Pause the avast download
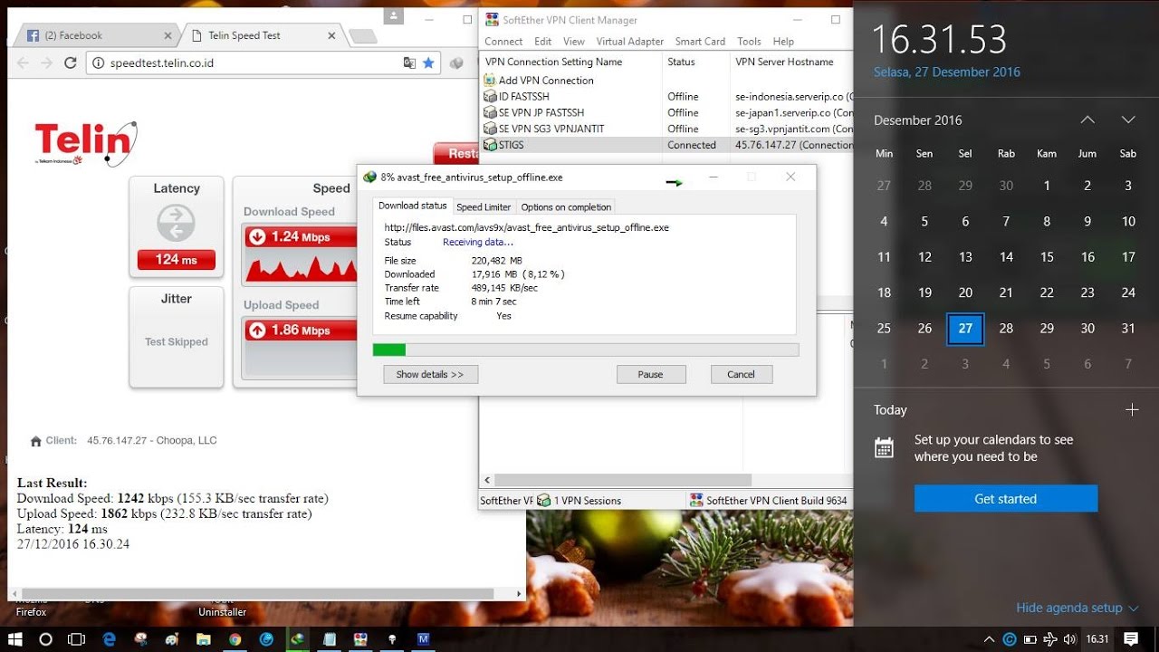This screenshot has width=1159, height=652. 650,374
